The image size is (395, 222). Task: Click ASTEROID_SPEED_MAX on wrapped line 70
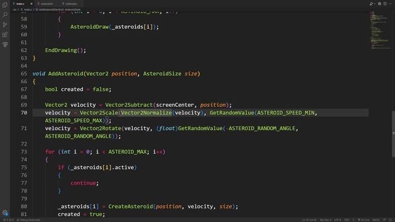(x=73, y=121)
